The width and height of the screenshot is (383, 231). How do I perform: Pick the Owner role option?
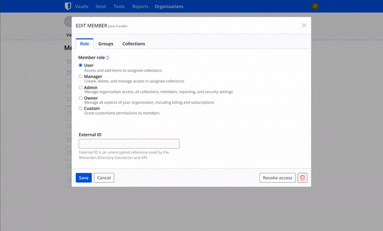[x=80, y=98]
